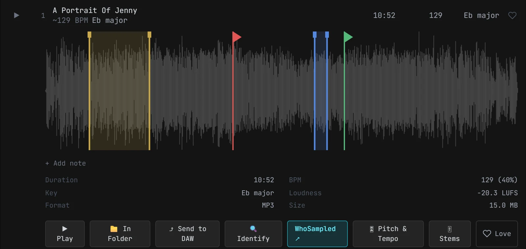Click Add note below the waveform
Viewport: 526px width, 249px height.
(65, 163)
